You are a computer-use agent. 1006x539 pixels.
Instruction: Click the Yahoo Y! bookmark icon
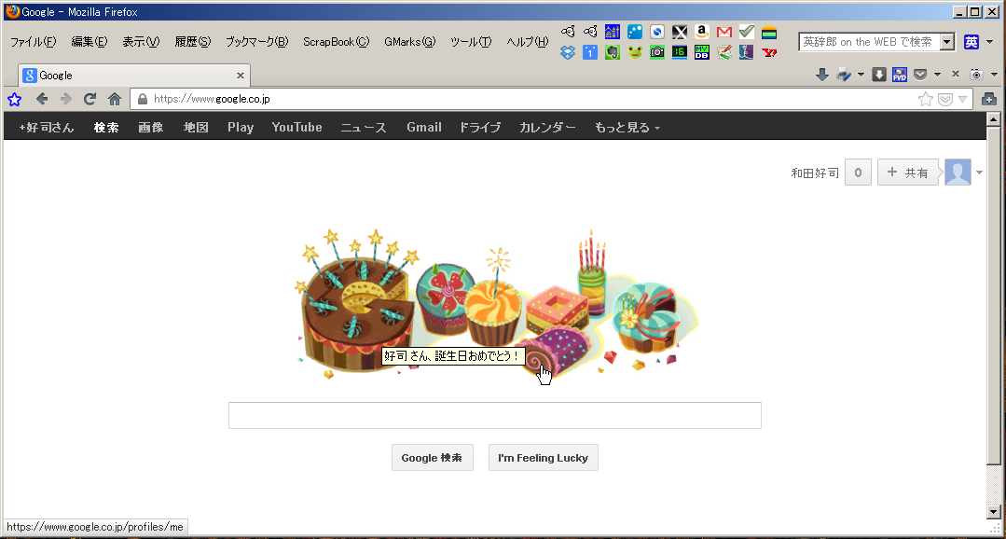click(x=768, y=52)
